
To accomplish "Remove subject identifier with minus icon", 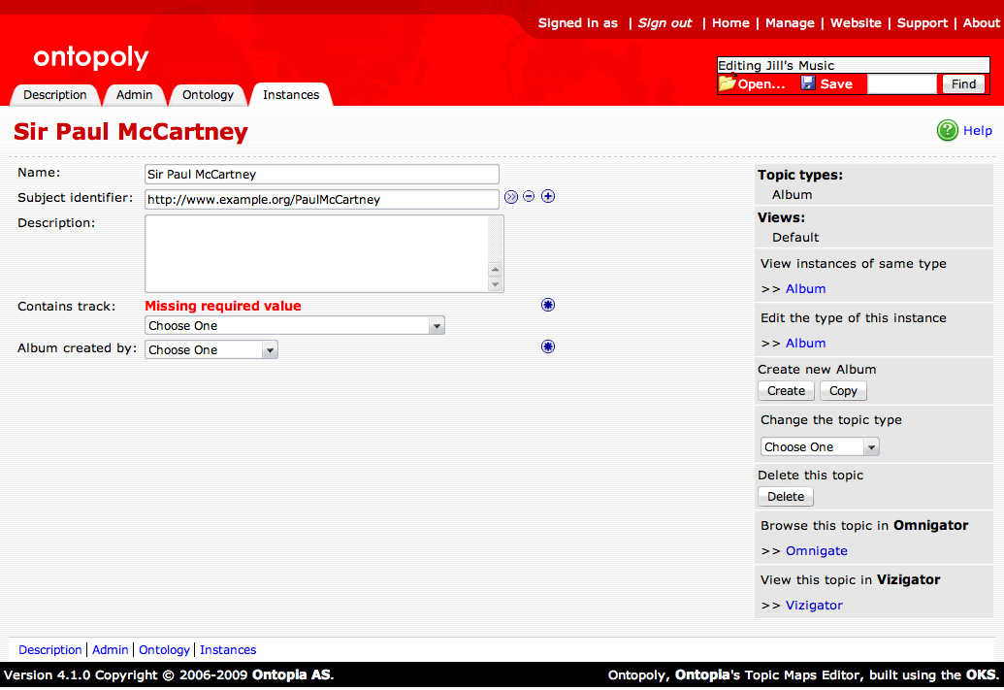I will [x=529, y=197].
